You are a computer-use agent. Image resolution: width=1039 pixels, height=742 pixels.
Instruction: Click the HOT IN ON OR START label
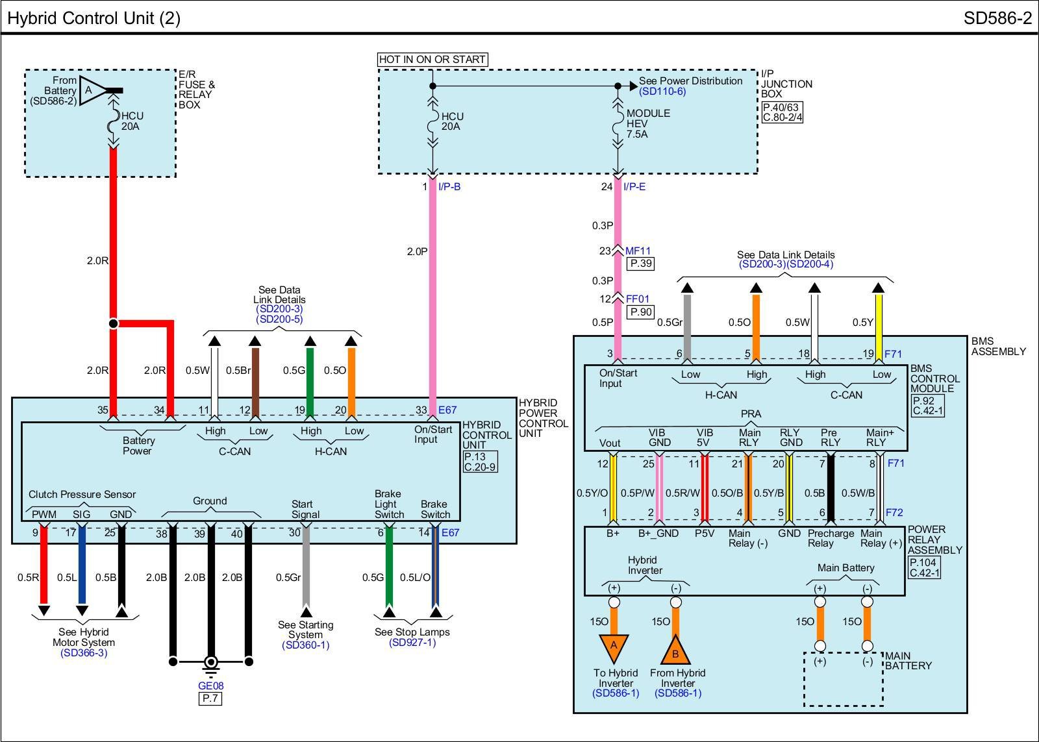(432, 60)
